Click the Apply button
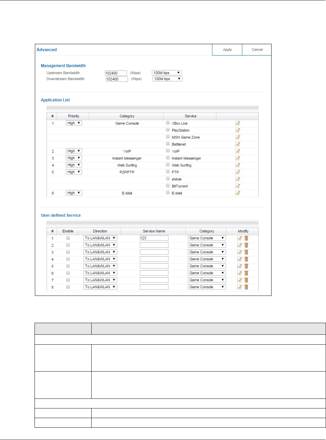This screenshot has height=440, width=326. pyautogui.click(x=227, y=49)
